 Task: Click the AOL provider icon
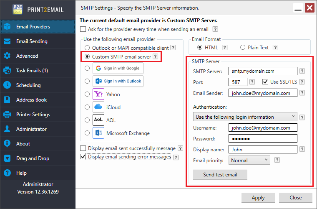point(98,120)
